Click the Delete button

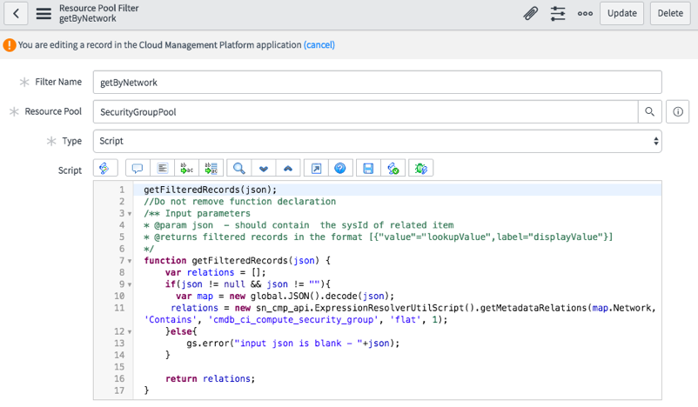point(670,13)
